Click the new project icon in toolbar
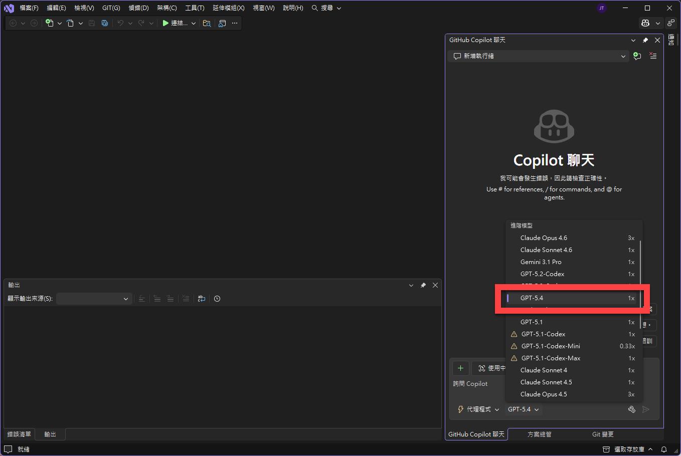The height and width of the screenshot is (456, 681). (x=49, y=23)
